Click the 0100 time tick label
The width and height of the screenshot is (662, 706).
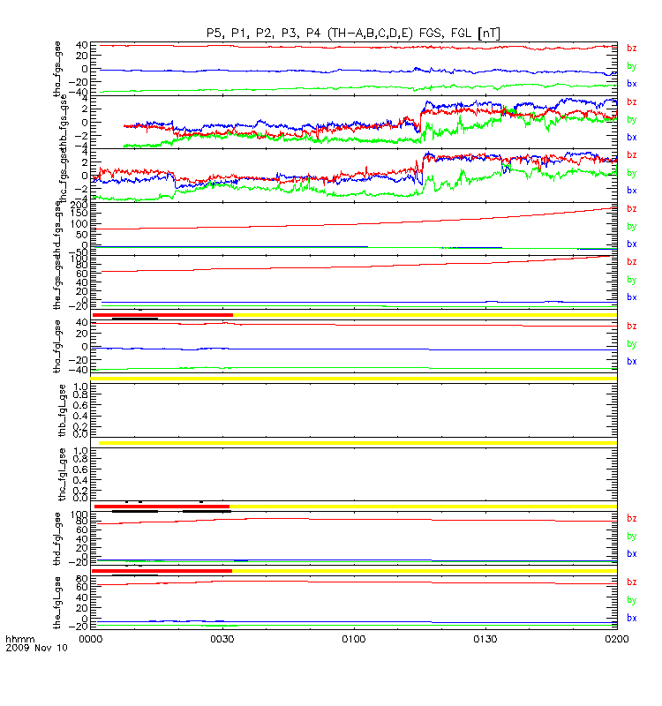[354, 639]
